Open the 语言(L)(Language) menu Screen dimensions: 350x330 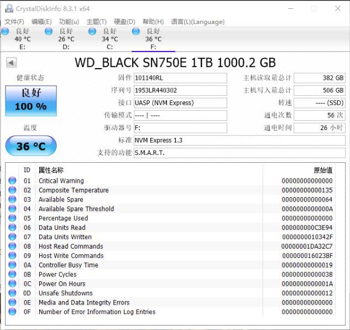tap(198, 22)
